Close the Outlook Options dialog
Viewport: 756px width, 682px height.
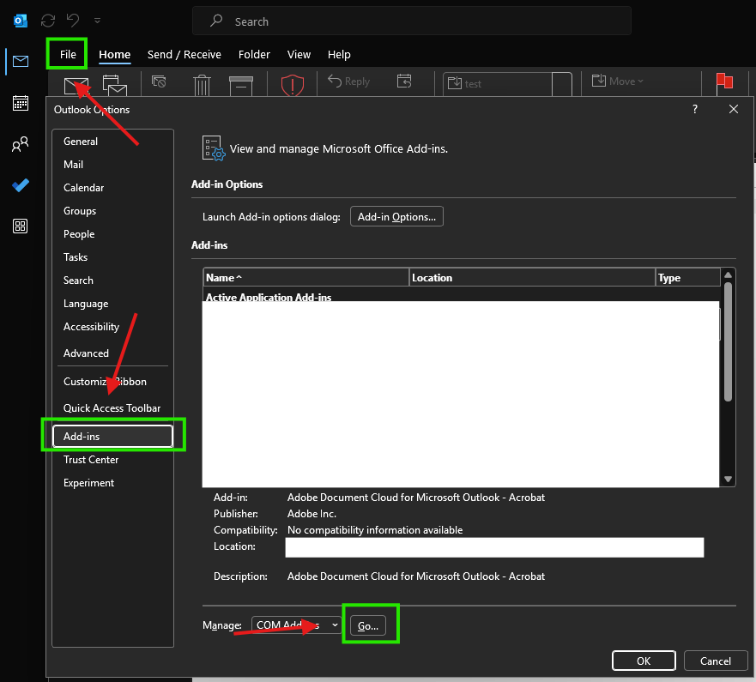734,110
